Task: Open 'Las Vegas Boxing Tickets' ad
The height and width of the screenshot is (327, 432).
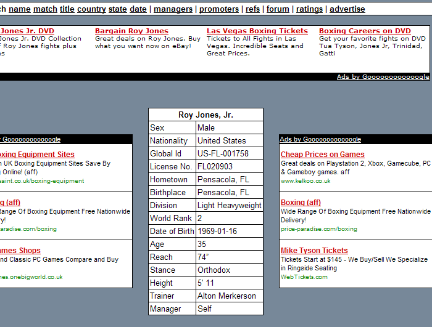Action: click(257, 31)
